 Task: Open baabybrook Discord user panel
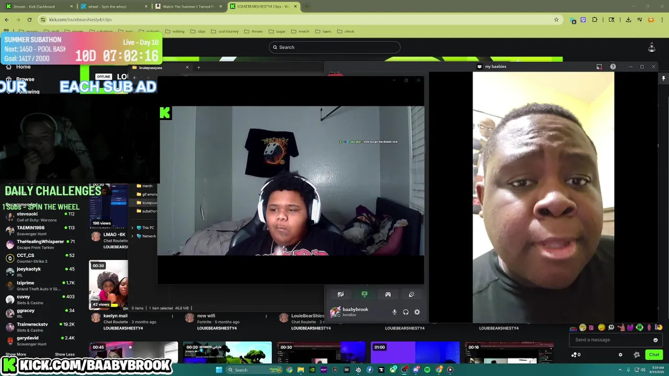(349, 312)
